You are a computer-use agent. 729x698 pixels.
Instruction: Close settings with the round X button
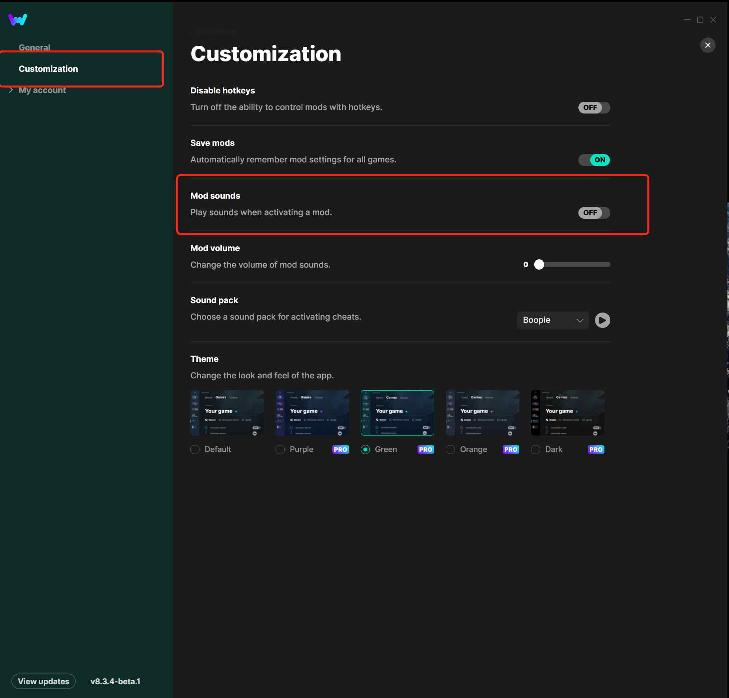point(708,45)
